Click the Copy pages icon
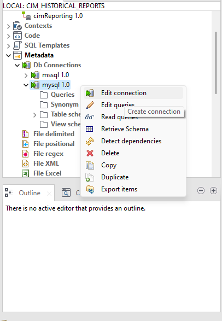222x321 pixels. (x=90, y=165)
